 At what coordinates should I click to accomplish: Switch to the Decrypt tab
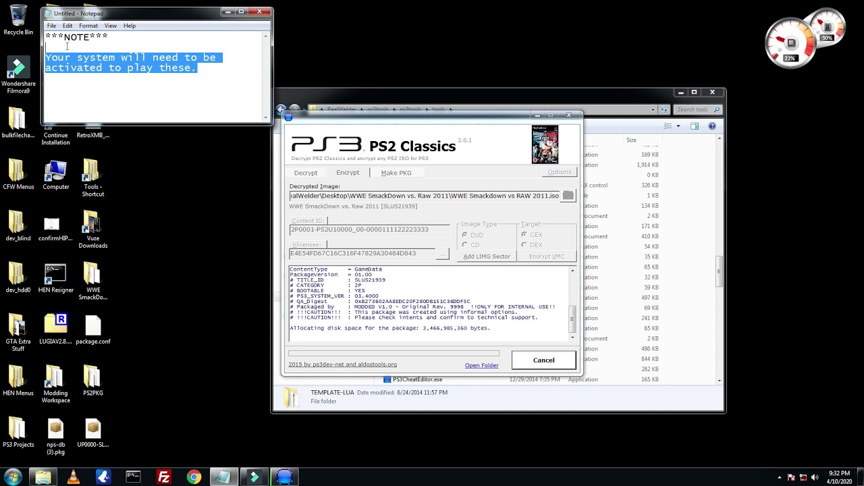coord(306,173)
